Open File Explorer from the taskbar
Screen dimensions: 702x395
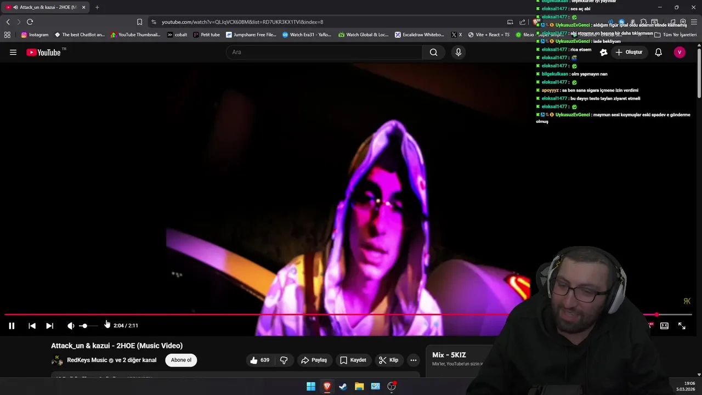pos(359,386)
